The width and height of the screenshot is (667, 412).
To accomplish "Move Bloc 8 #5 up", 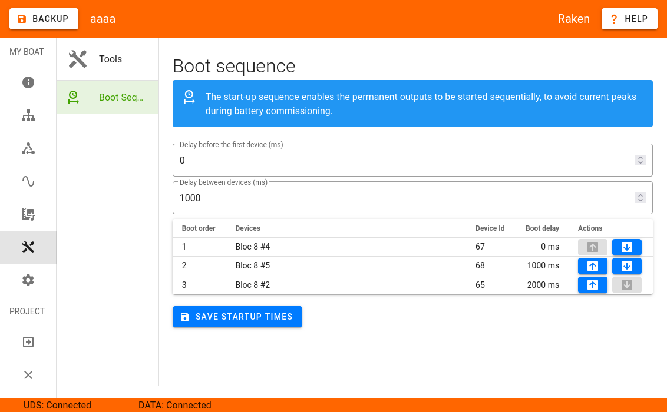I will tap(593, 266).
